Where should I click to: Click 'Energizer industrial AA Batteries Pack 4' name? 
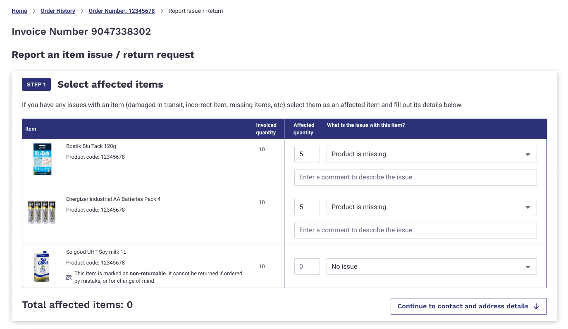click(113, 199)
